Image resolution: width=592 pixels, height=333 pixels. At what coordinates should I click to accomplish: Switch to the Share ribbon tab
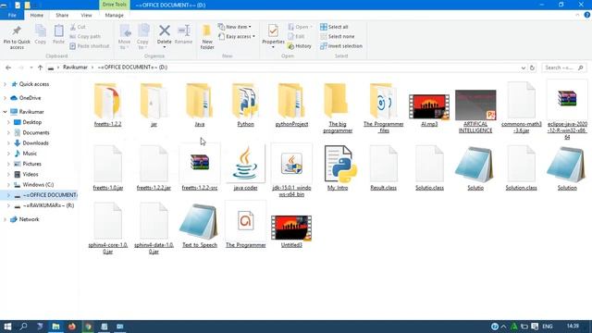tap(62, 15)
